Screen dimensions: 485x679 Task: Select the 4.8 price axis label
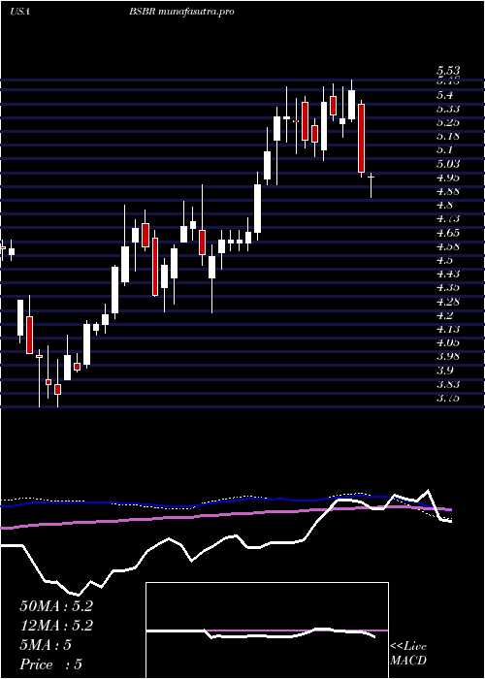click(x=445, y=206)
